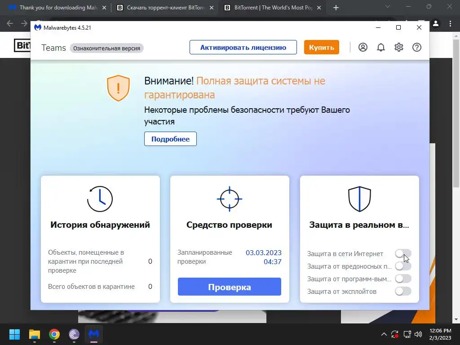
Task: Click the Проверка scan button
Action: (x=230, y=287)
